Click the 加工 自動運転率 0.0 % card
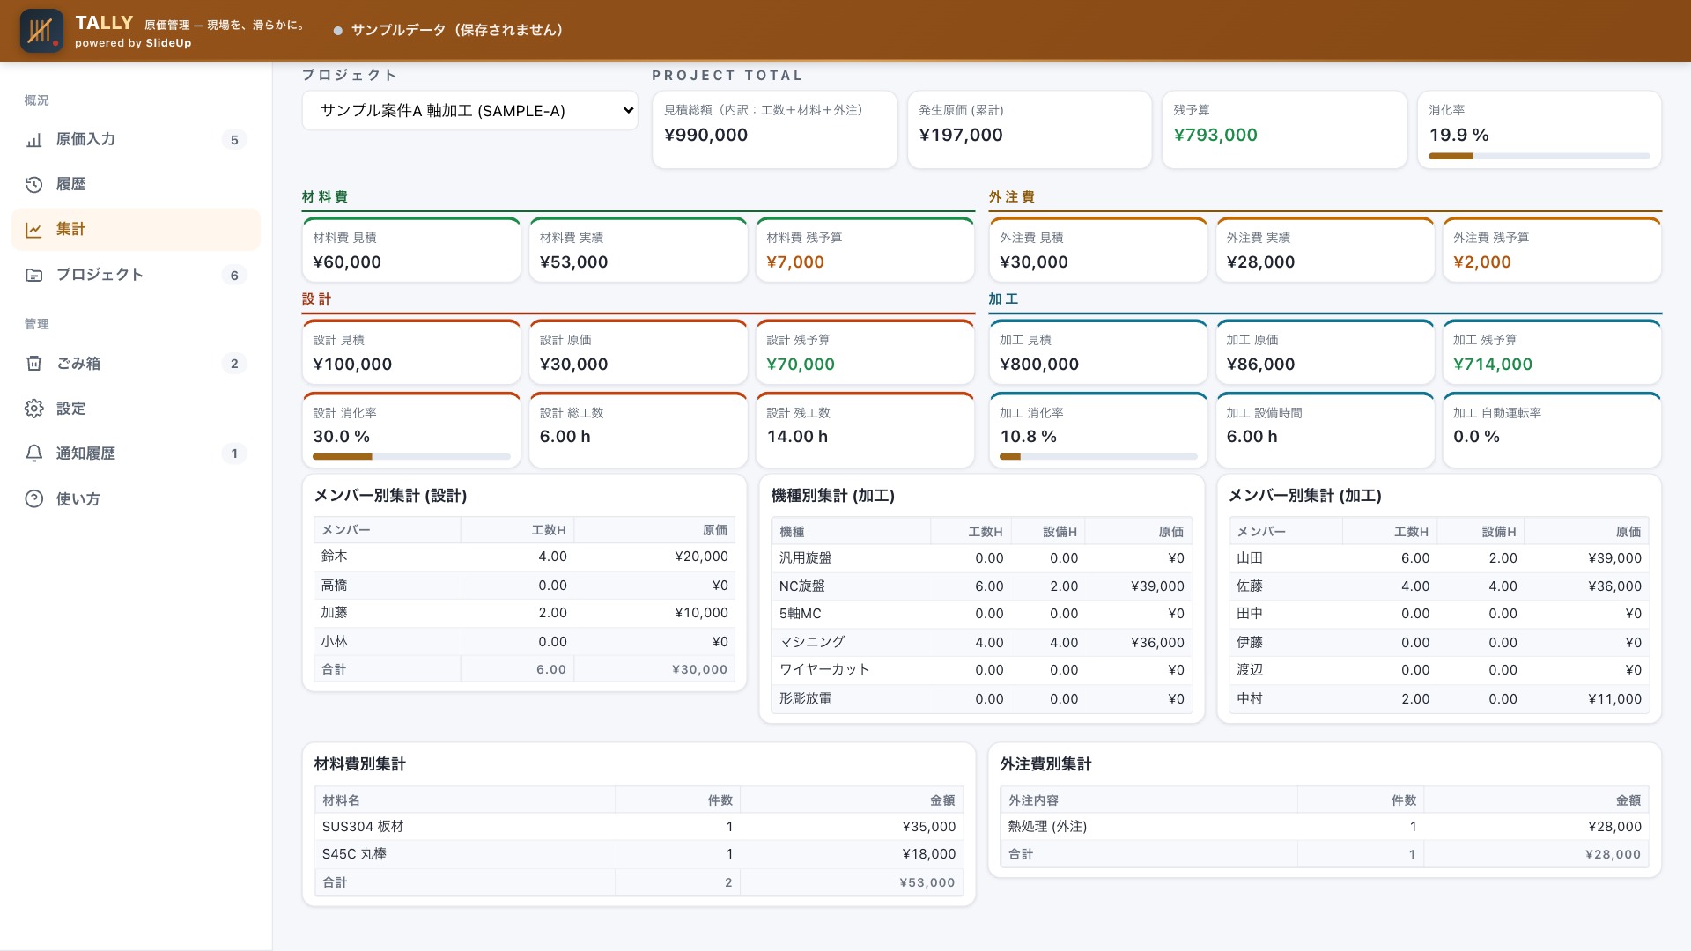 click(x=1552, y=430)
